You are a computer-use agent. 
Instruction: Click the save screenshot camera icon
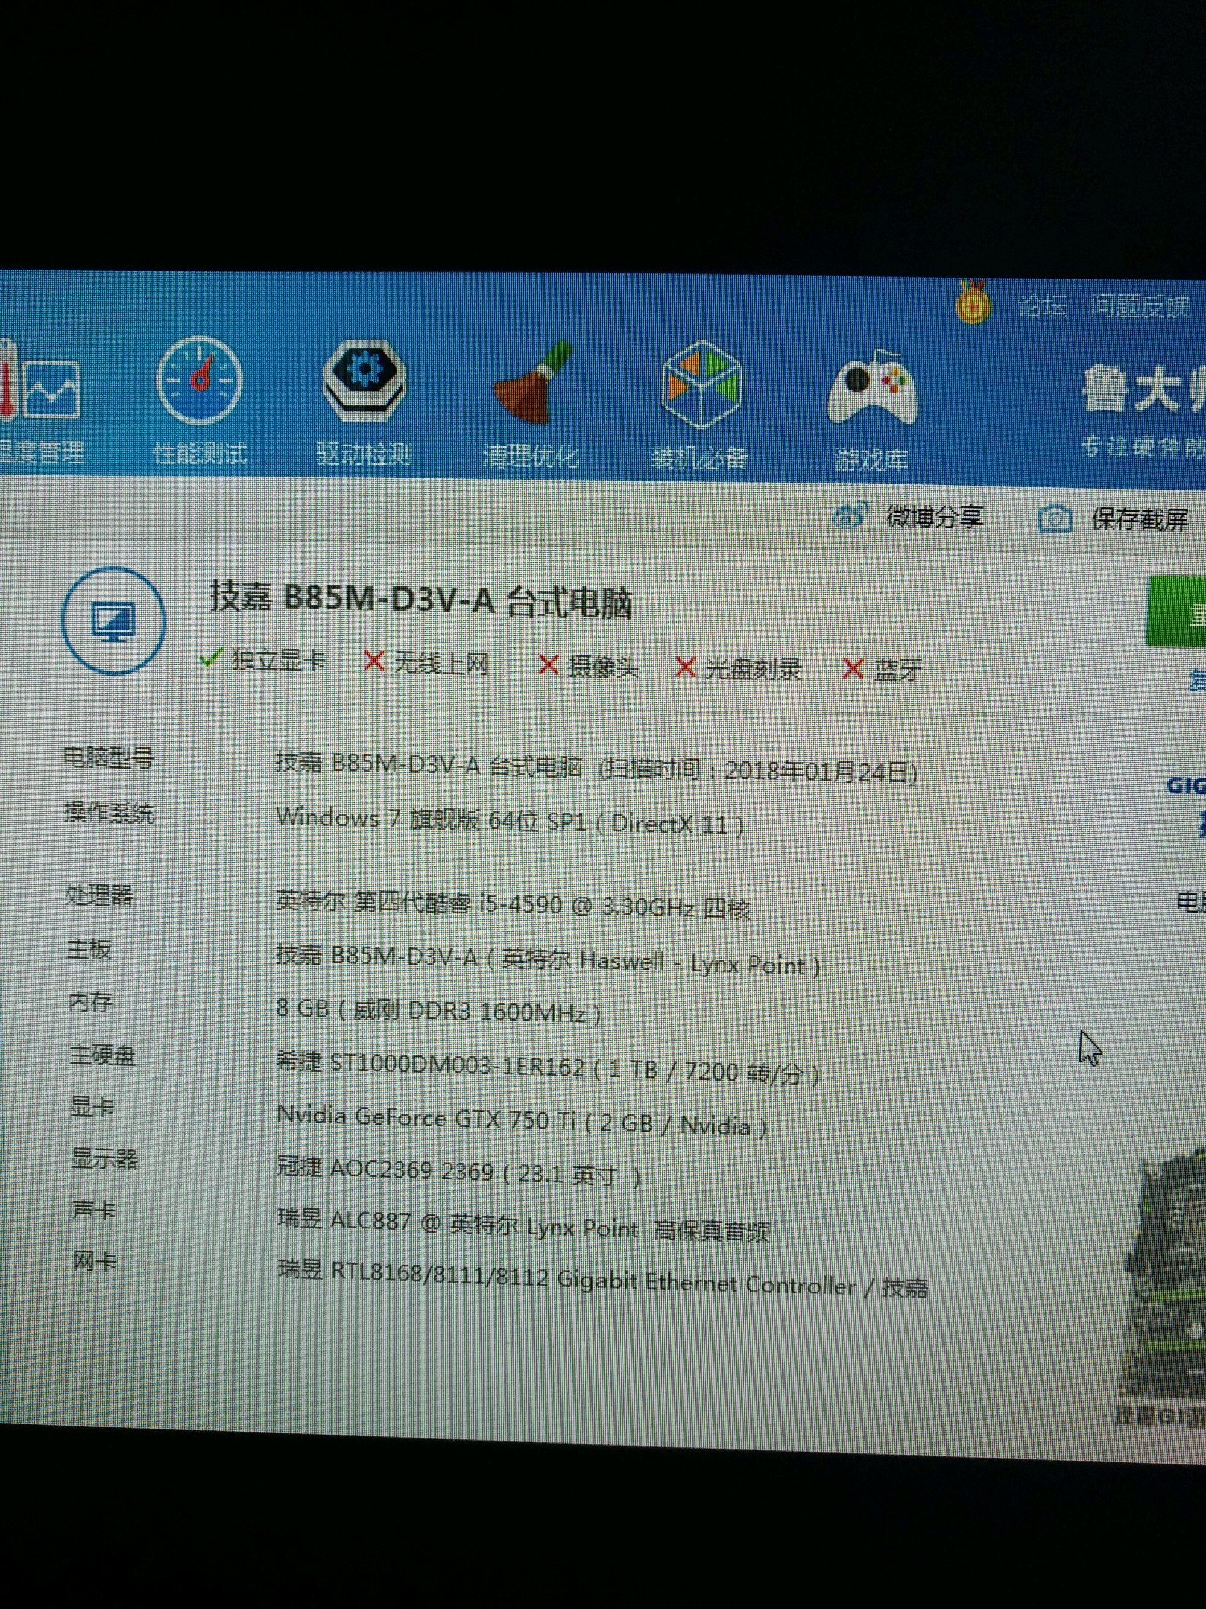(1054, 519)
